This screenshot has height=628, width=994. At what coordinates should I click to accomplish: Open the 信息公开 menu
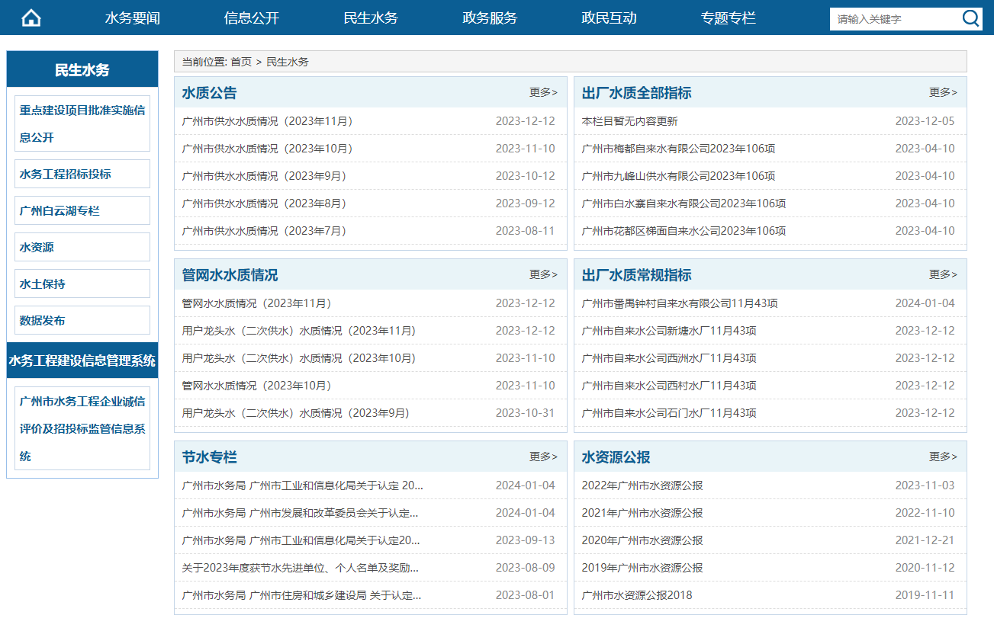(x=252, y=18)
